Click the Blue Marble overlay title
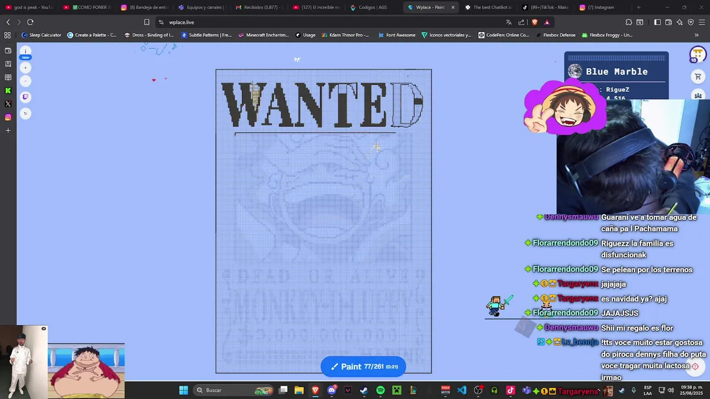The height and width of the screenshot is (399, 710). pos(616,71)
